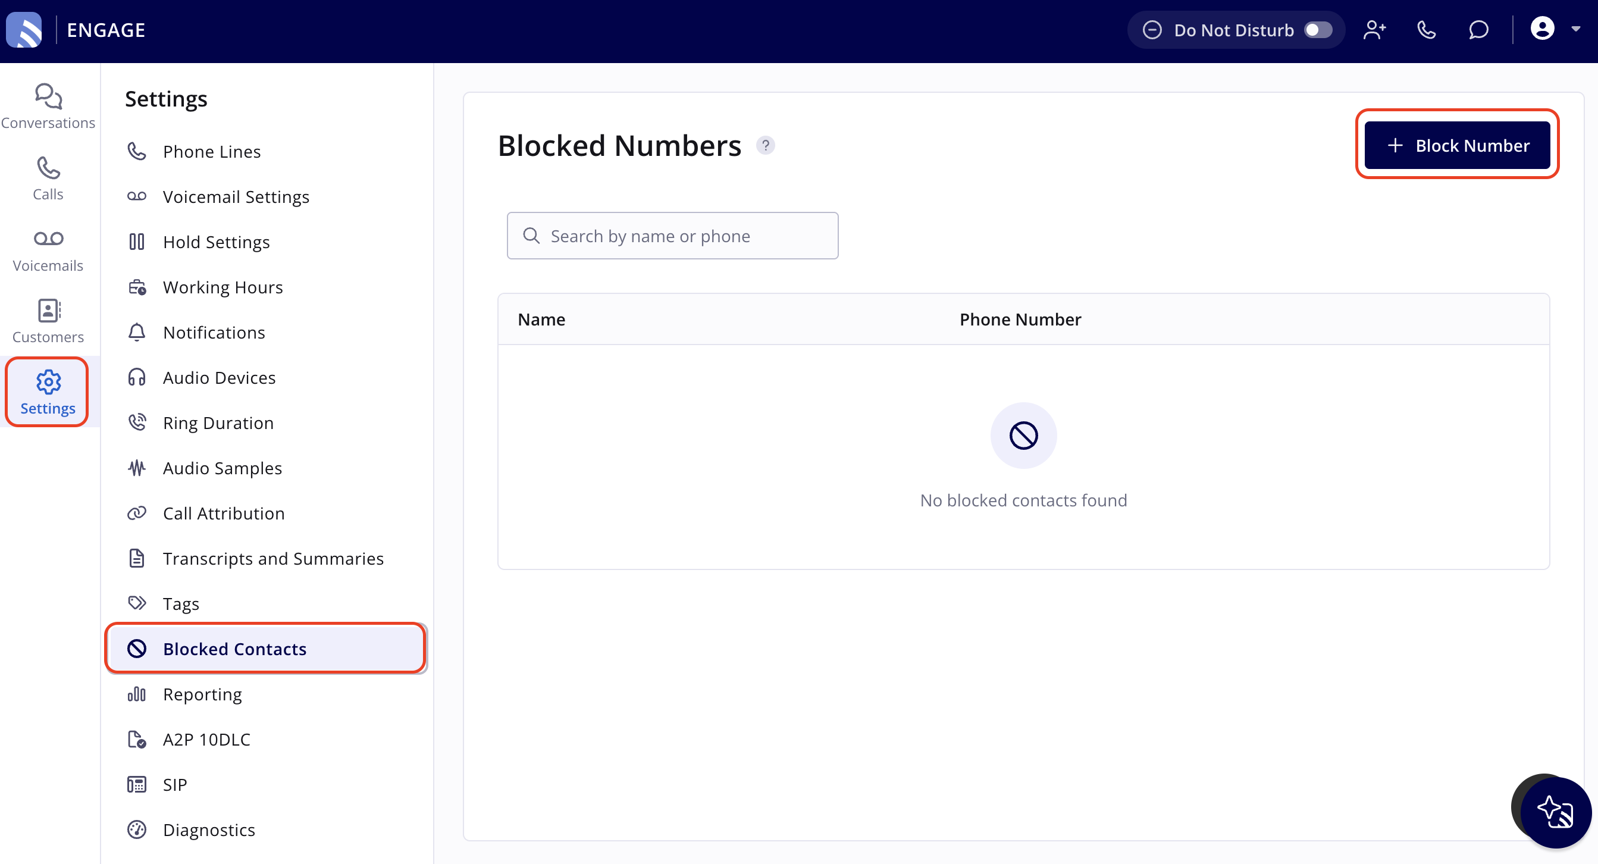The height and width of the screenshot is (864, 1598).
Task: Open Audio Samples settings
Action: (x=267, y=468)
